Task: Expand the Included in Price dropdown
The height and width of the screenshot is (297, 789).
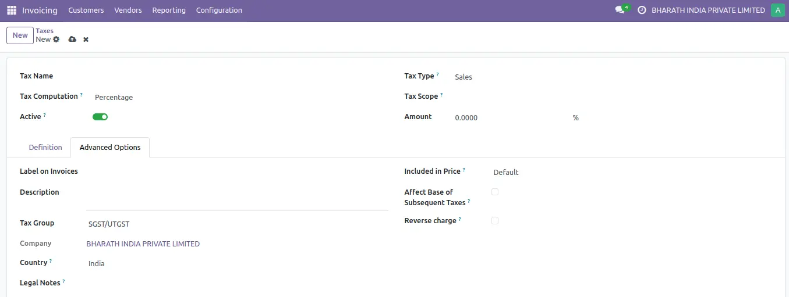Action: point(553,172)
